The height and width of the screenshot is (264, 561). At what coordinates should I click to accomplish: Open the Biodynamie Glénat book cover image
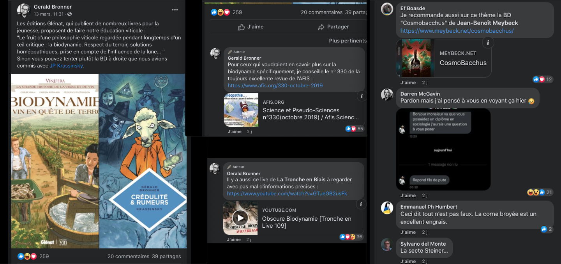55,161
